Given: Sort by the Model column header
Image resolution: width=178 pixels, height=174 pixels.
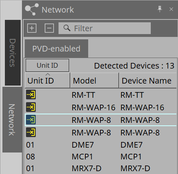Looking at the screenshot, I should [95, 81].
